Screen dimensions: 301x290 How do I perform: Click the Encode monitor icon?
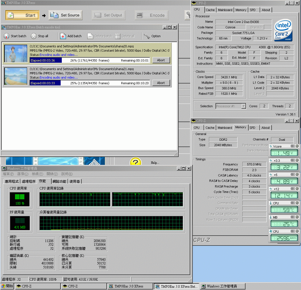tap(139, 15)
